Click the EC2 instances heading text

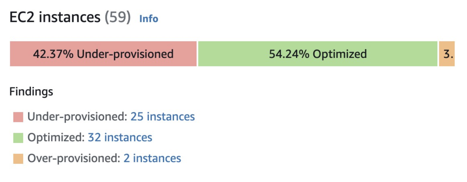[x=55, y=17]
